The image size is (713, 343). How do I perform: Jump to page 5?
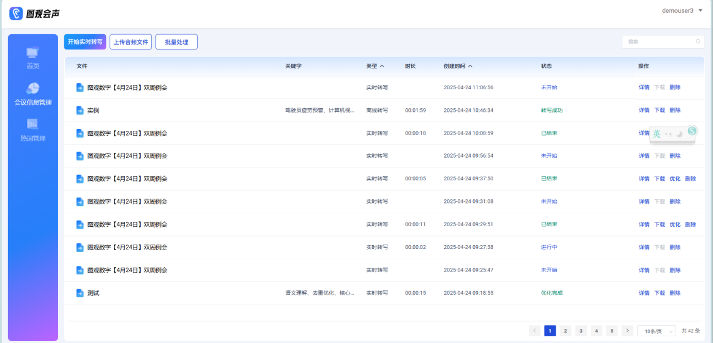click(611, 331)
